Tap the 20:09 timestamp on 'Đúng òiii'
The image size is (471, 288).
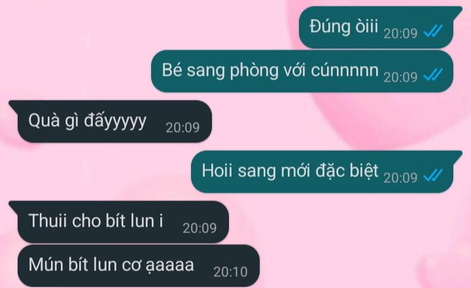pyautogui.click(x=400, y=33)
